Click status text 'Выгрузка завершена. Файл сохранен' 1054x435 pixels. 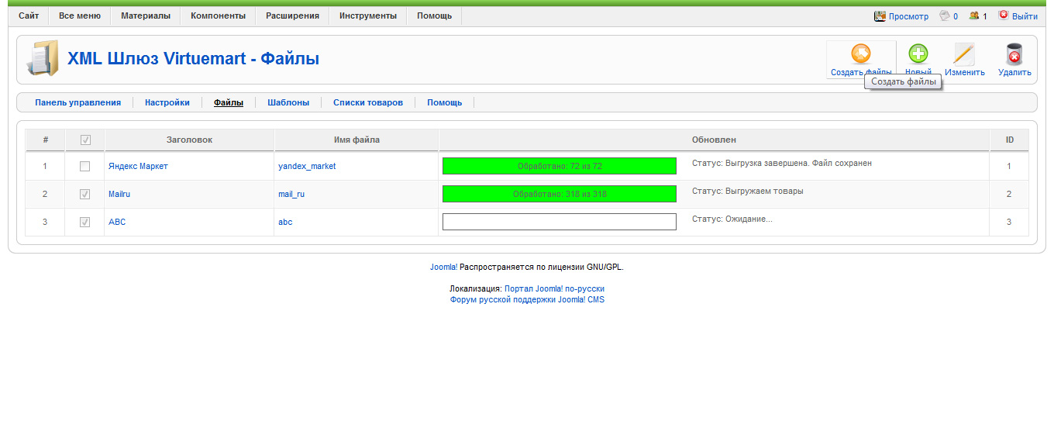pyautogui.click(x=800, y=164)
